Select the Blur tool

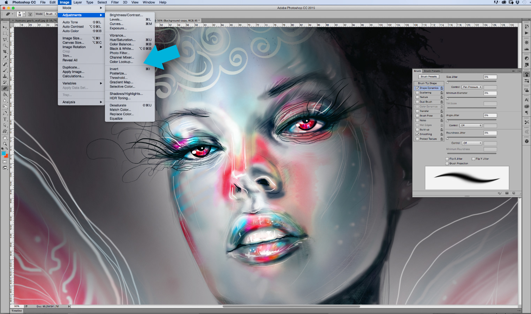pos(5,100)
